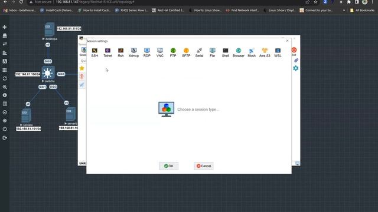Screen dimensions: 378x212
Task: Open MobaXterm settings gear icon
Action: click(296, 68)
